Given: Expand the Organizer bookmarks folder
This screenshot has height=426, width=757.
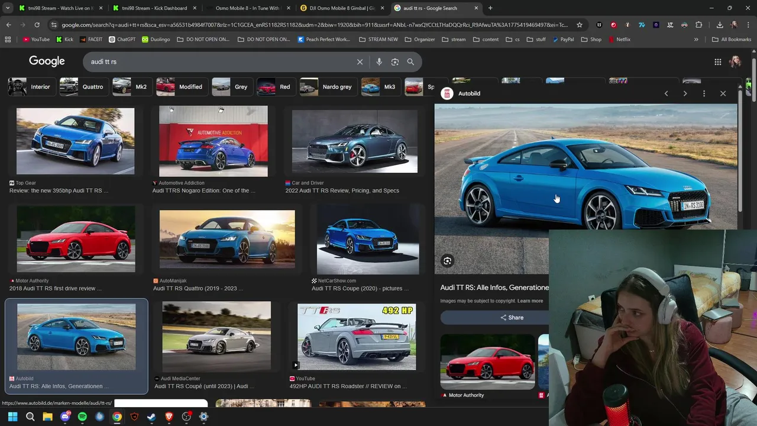Looking at the screenshot, I should 419,39.
